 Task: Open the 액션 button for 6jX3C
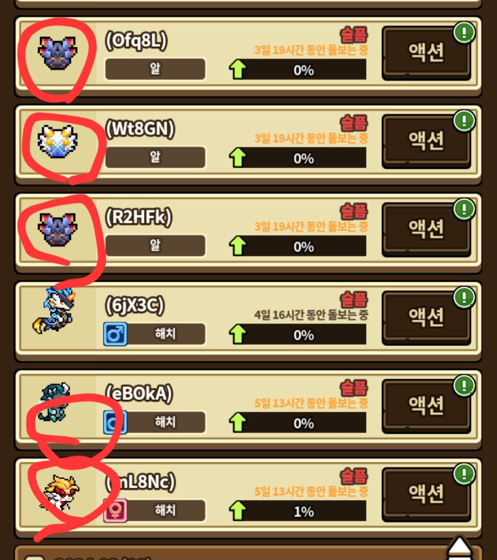click(x=426, y=318)
